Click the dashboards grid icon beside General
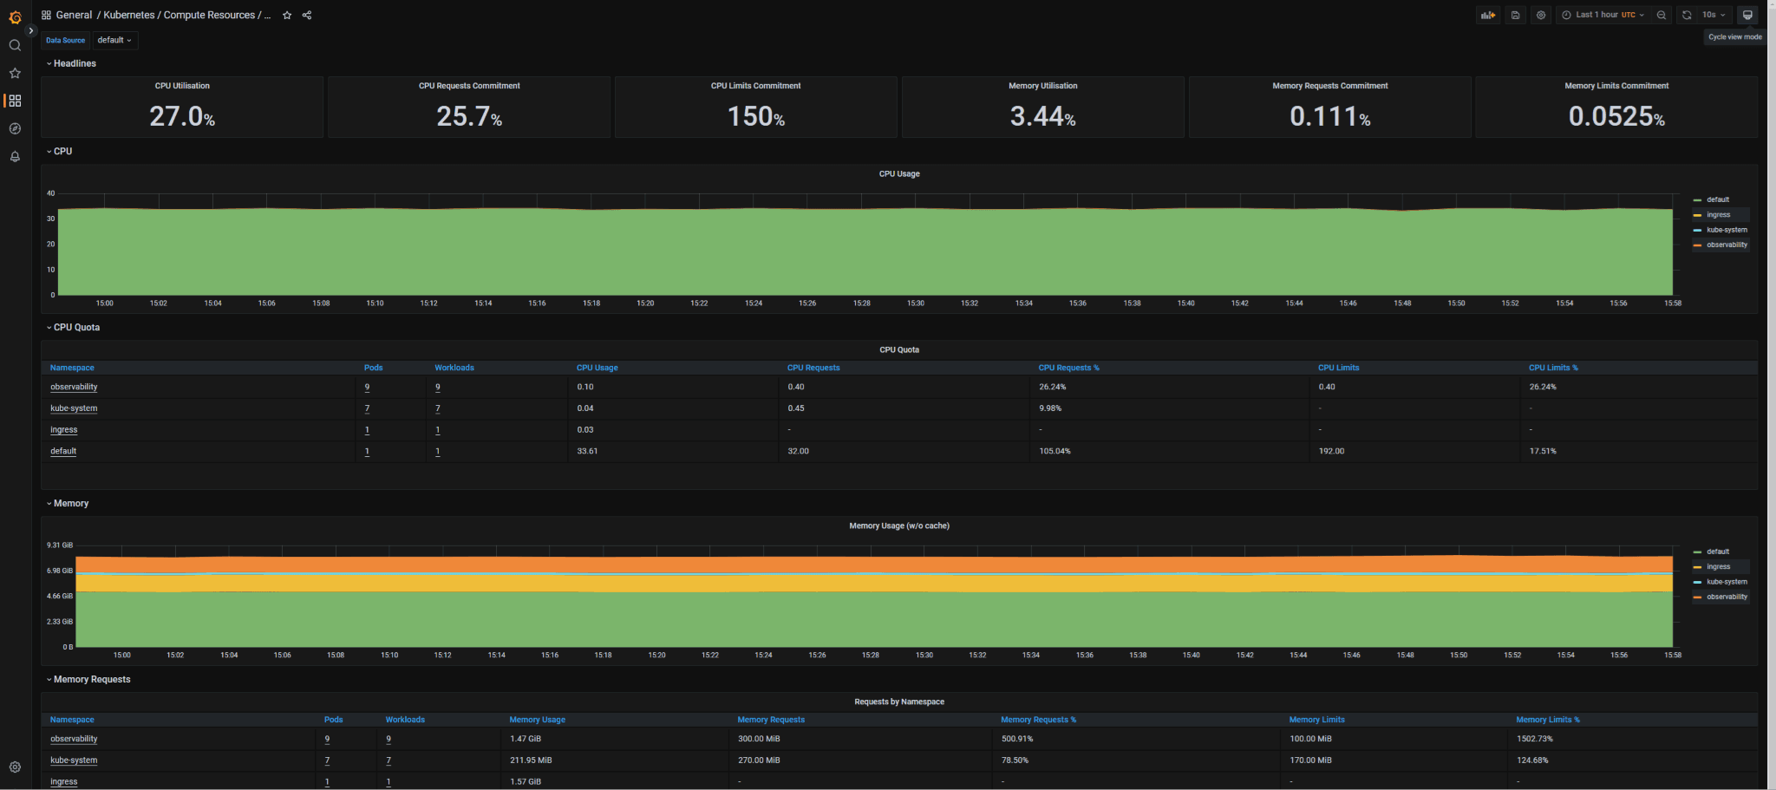 (x=46, y=15)
